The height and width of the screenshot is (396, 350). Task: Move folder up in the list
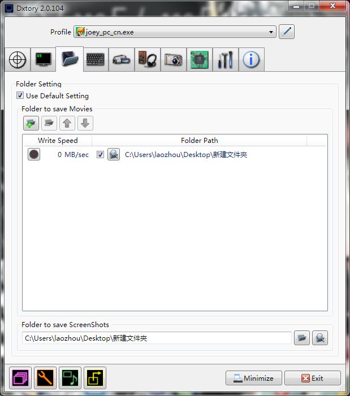click(67, 123)
